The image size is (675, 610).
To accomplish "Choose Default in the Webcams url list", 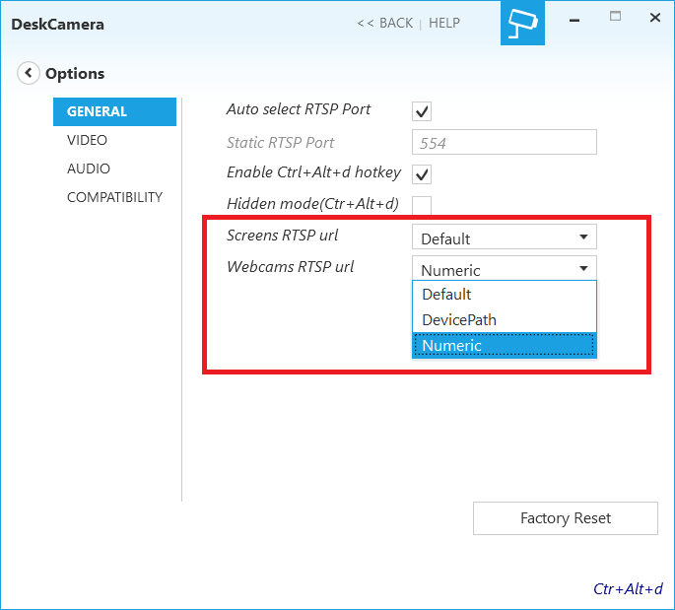I will pos(504,295).
